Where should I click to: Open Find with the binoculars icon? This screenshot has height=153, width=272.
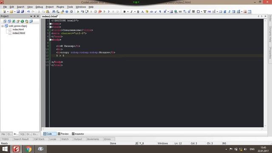(54, 11)
